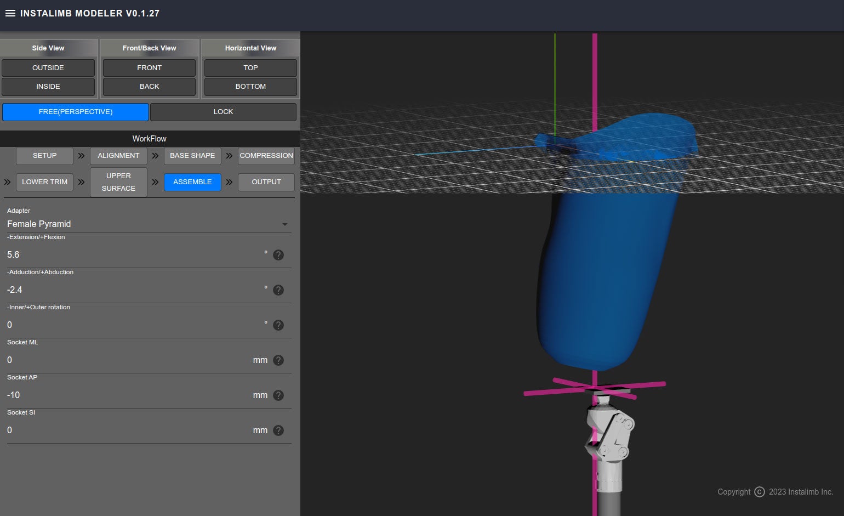Viewport: 844px width, 516px height.
Task: Click the Extension/Flexion value field
Action: coord(134,255)
